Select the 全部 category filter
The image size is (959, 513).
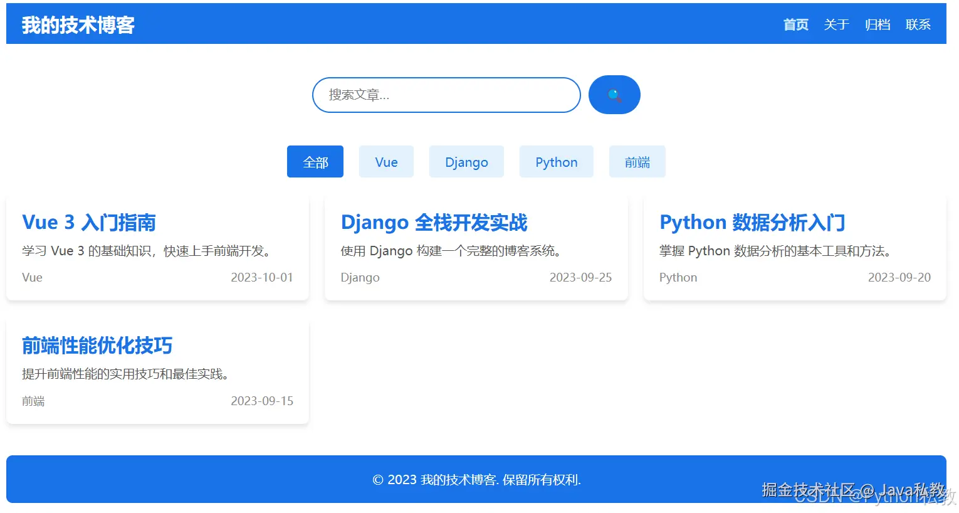pos(315,161)
